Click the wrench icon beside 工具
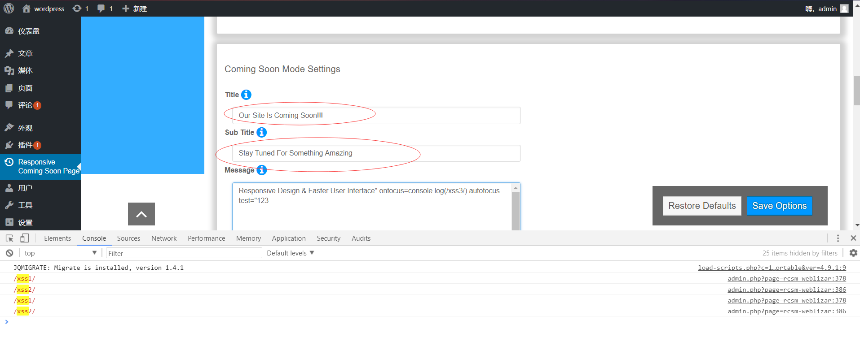This screenshot has height=359, width=860. click(x=9, y=205)
